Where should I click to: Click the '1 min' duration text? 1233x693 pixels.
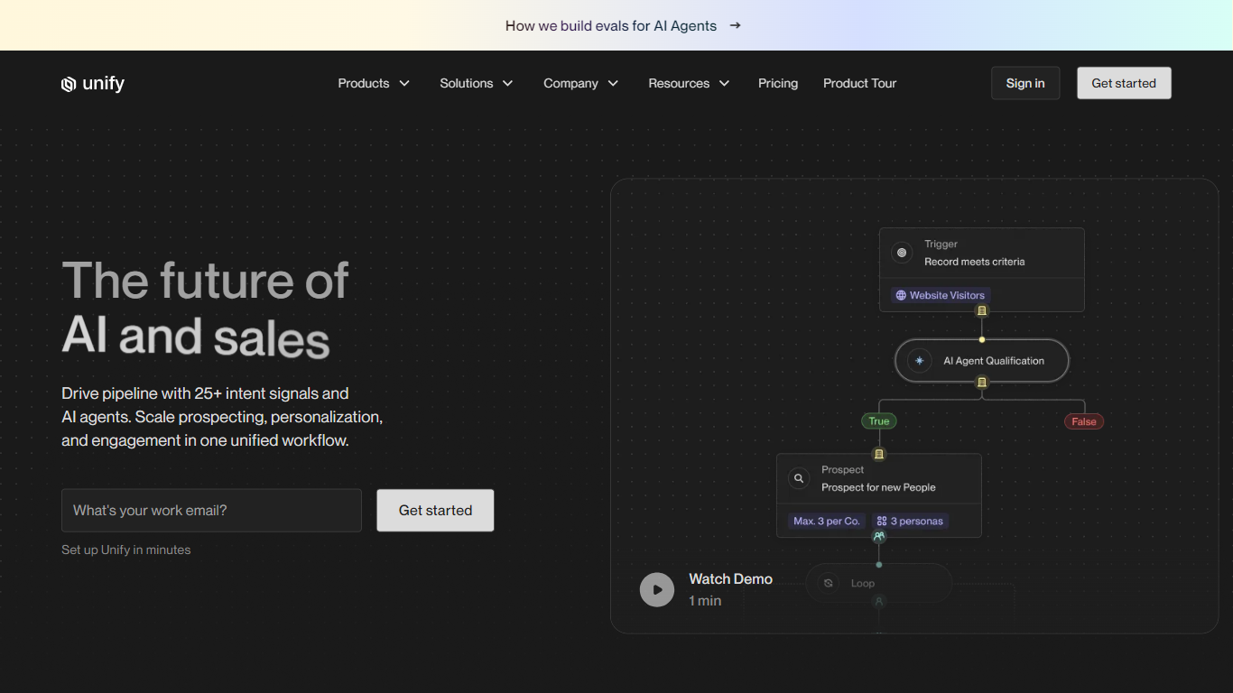pyautogui.click(x=705, y=601)
